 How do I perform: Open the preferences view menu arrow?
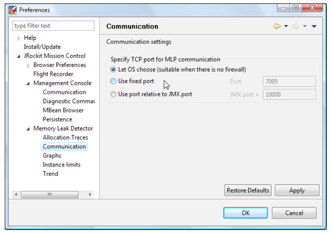[314, 26]
